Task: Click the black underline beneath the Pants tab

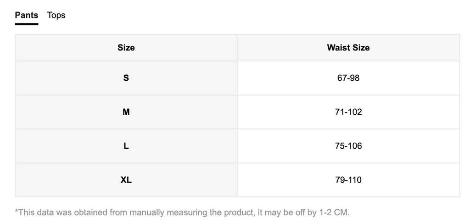Action: (x=26, y=24)
